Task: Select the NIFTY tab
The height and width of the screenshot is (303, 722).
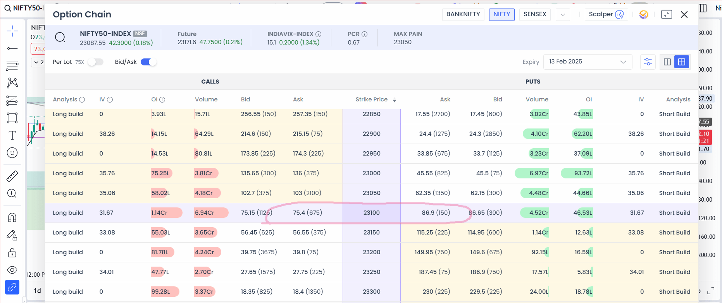Action: 502,14
